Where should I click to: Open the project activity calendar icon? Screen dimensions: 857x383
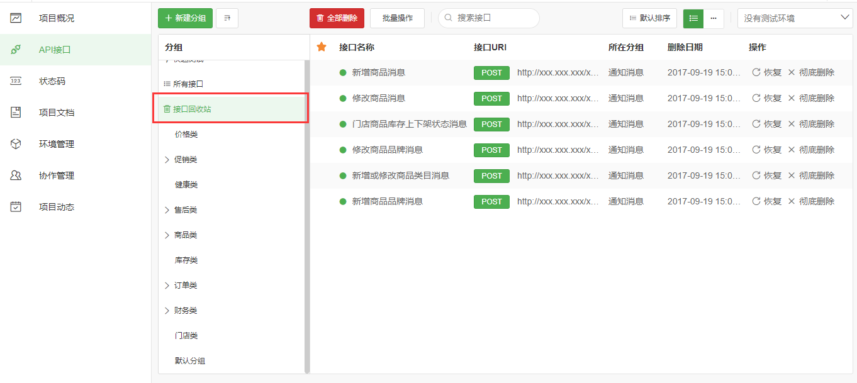point(16,207)
